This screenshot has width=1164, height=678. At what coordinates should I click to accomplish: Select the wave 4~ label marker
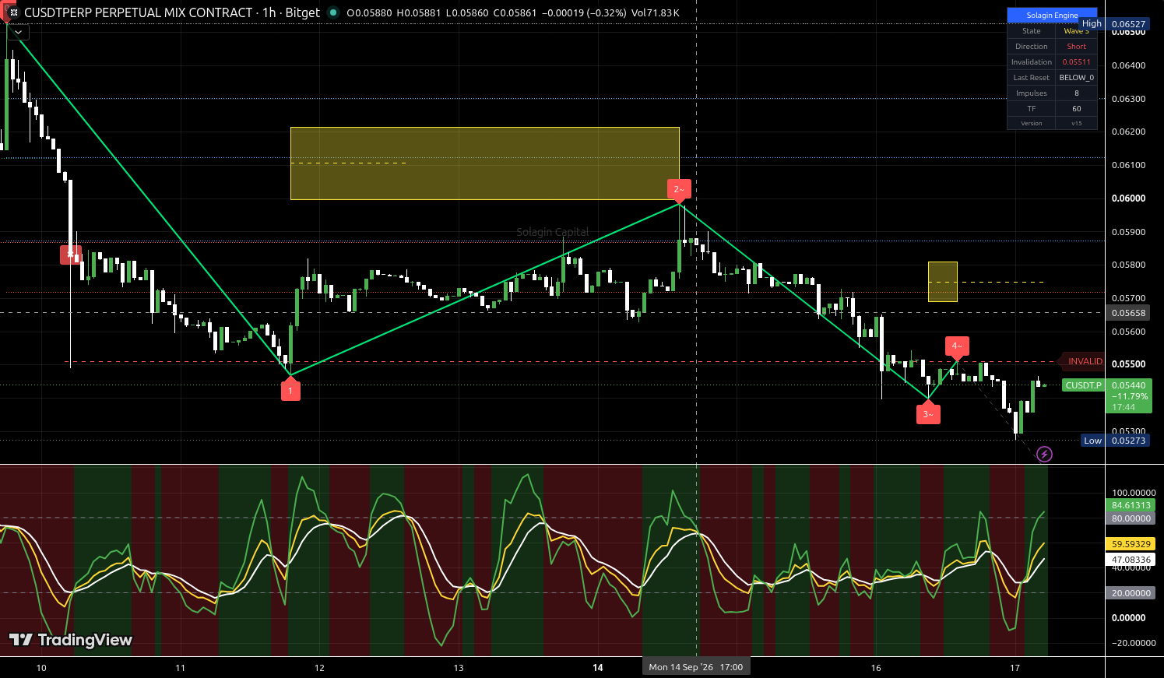(957, 346)
